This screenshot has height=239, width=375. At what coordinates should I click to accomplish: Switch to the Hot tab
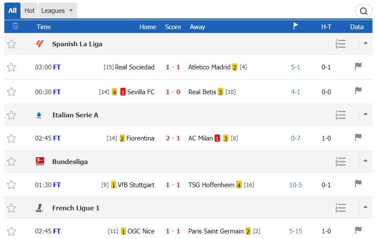(30, 11)
